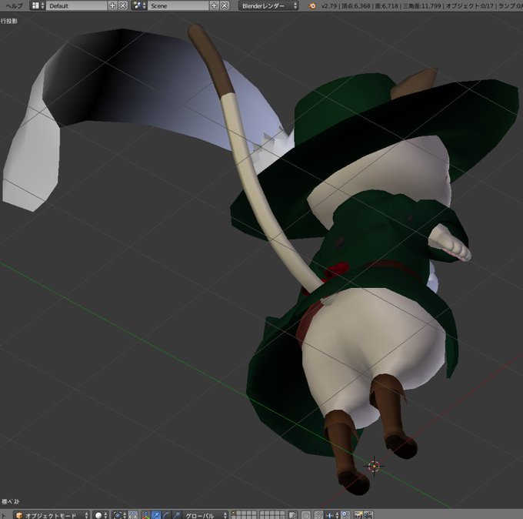Click the snap target options icon
Screen dimensions: 523x519
345,515
